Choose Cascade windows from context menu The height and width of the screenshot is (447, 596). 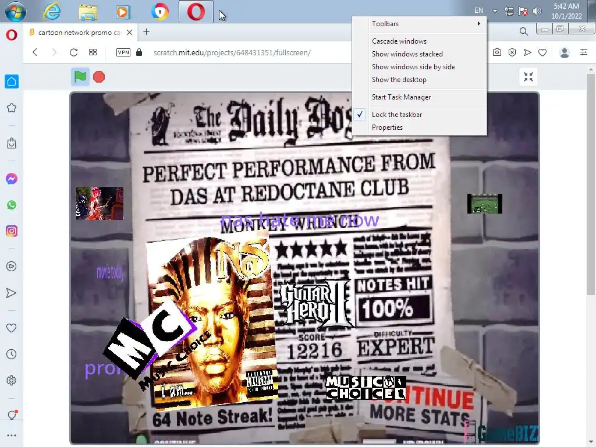(419, 41)
